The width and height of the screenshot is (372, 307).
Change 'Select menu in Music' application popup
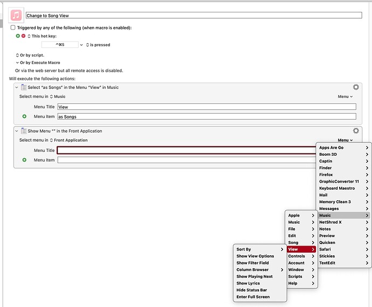tap(58, 96)
